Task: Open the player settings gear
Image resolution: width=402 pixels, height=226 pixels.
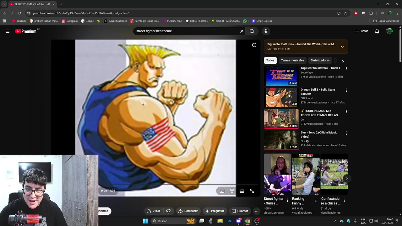Action: tap(232, 191)
